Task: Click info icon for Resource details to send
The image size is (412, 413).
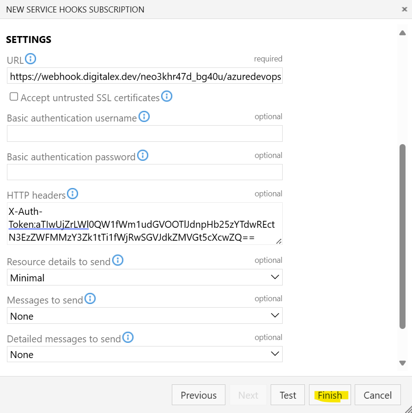Action: (118, 260)
